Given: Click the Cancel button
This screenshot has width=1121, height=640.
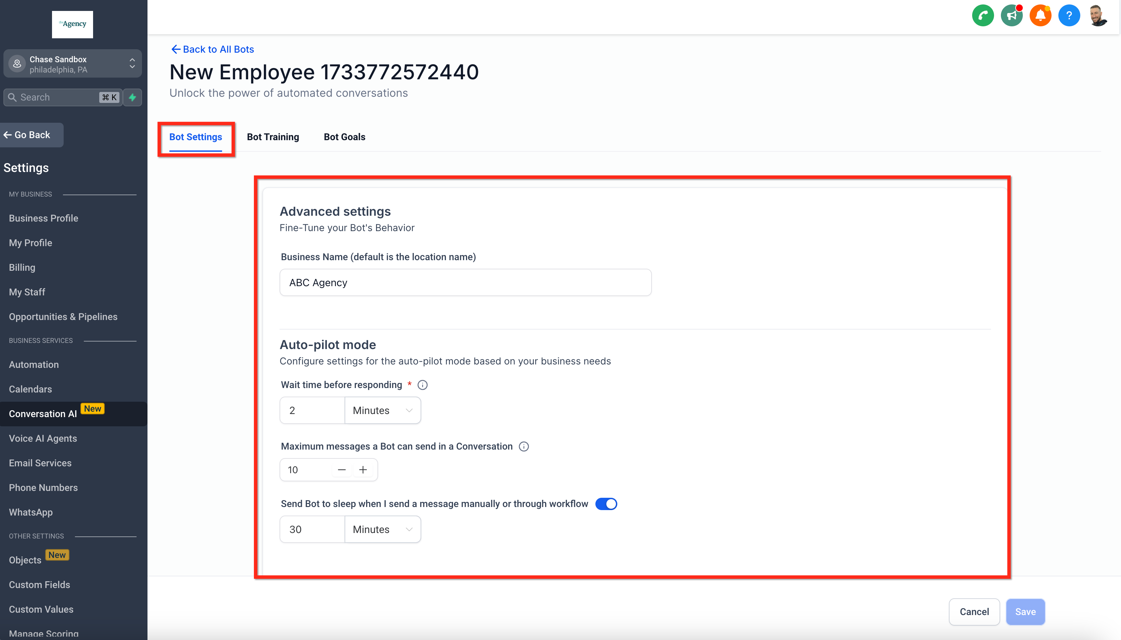Looking at the screenshot, I should point(974,612).
